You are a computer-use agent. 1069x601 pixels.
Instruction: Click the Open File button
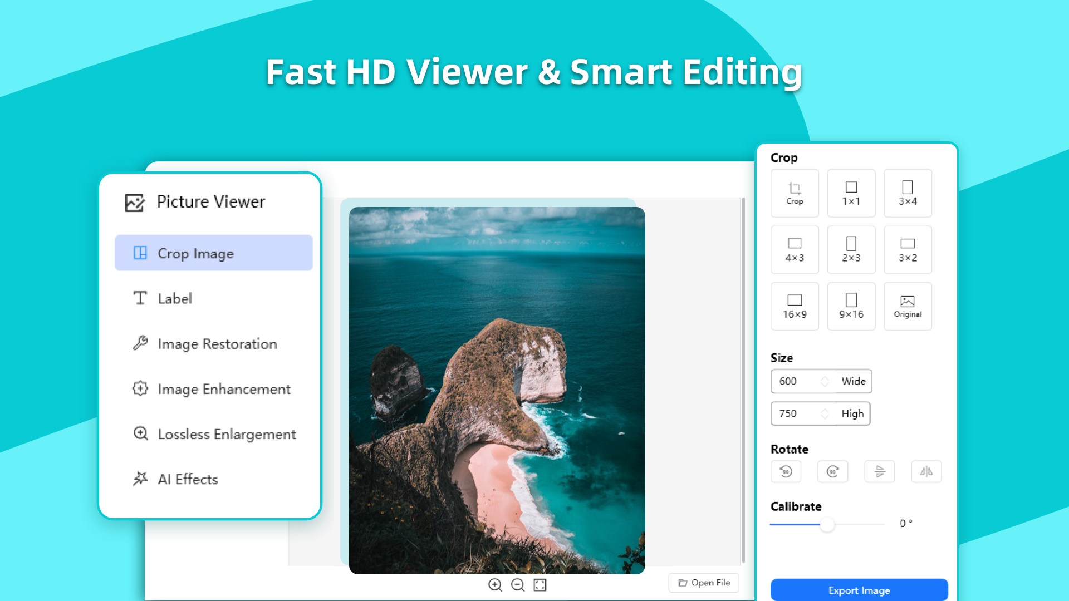pyautogui.click(x=704, y=583)
